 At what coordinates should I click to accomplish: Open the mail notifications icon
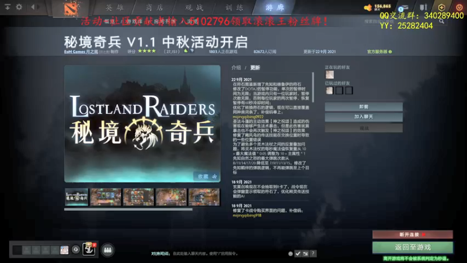403,8
